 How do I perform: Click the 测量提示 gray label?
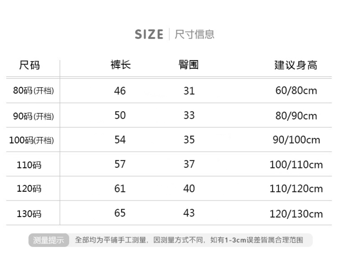click(48, 240)
